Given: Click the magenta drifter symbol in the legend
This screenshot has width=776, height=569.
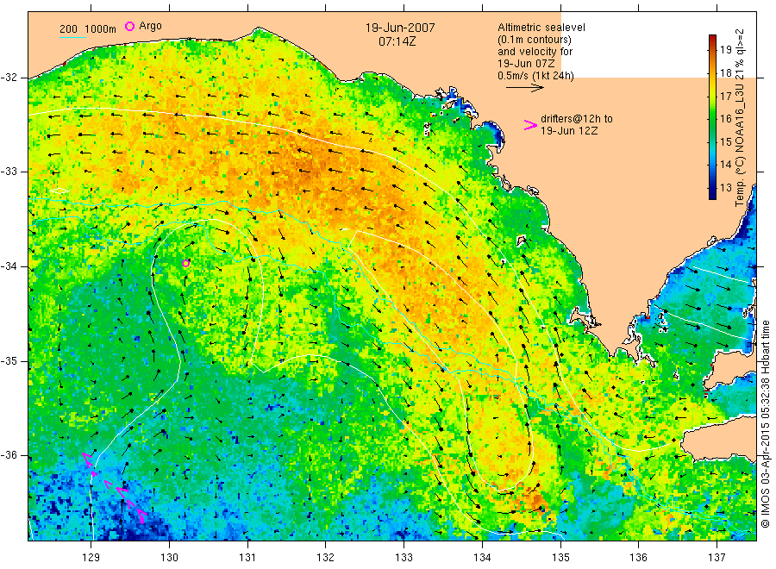Looking at the screenshot, I should 530,125.
